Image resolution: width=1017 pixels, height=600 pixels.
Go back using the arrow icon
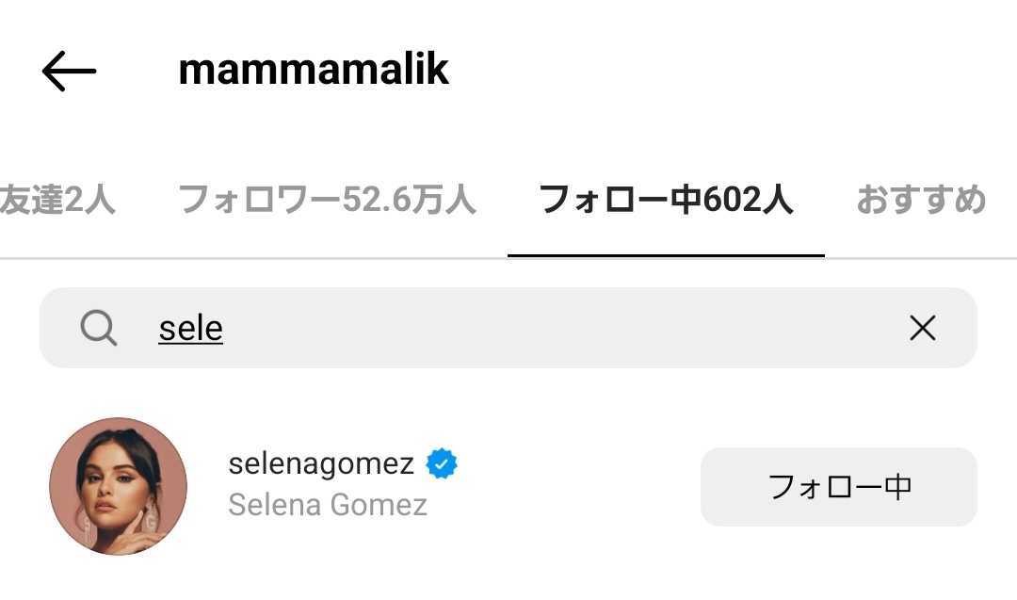69,71
